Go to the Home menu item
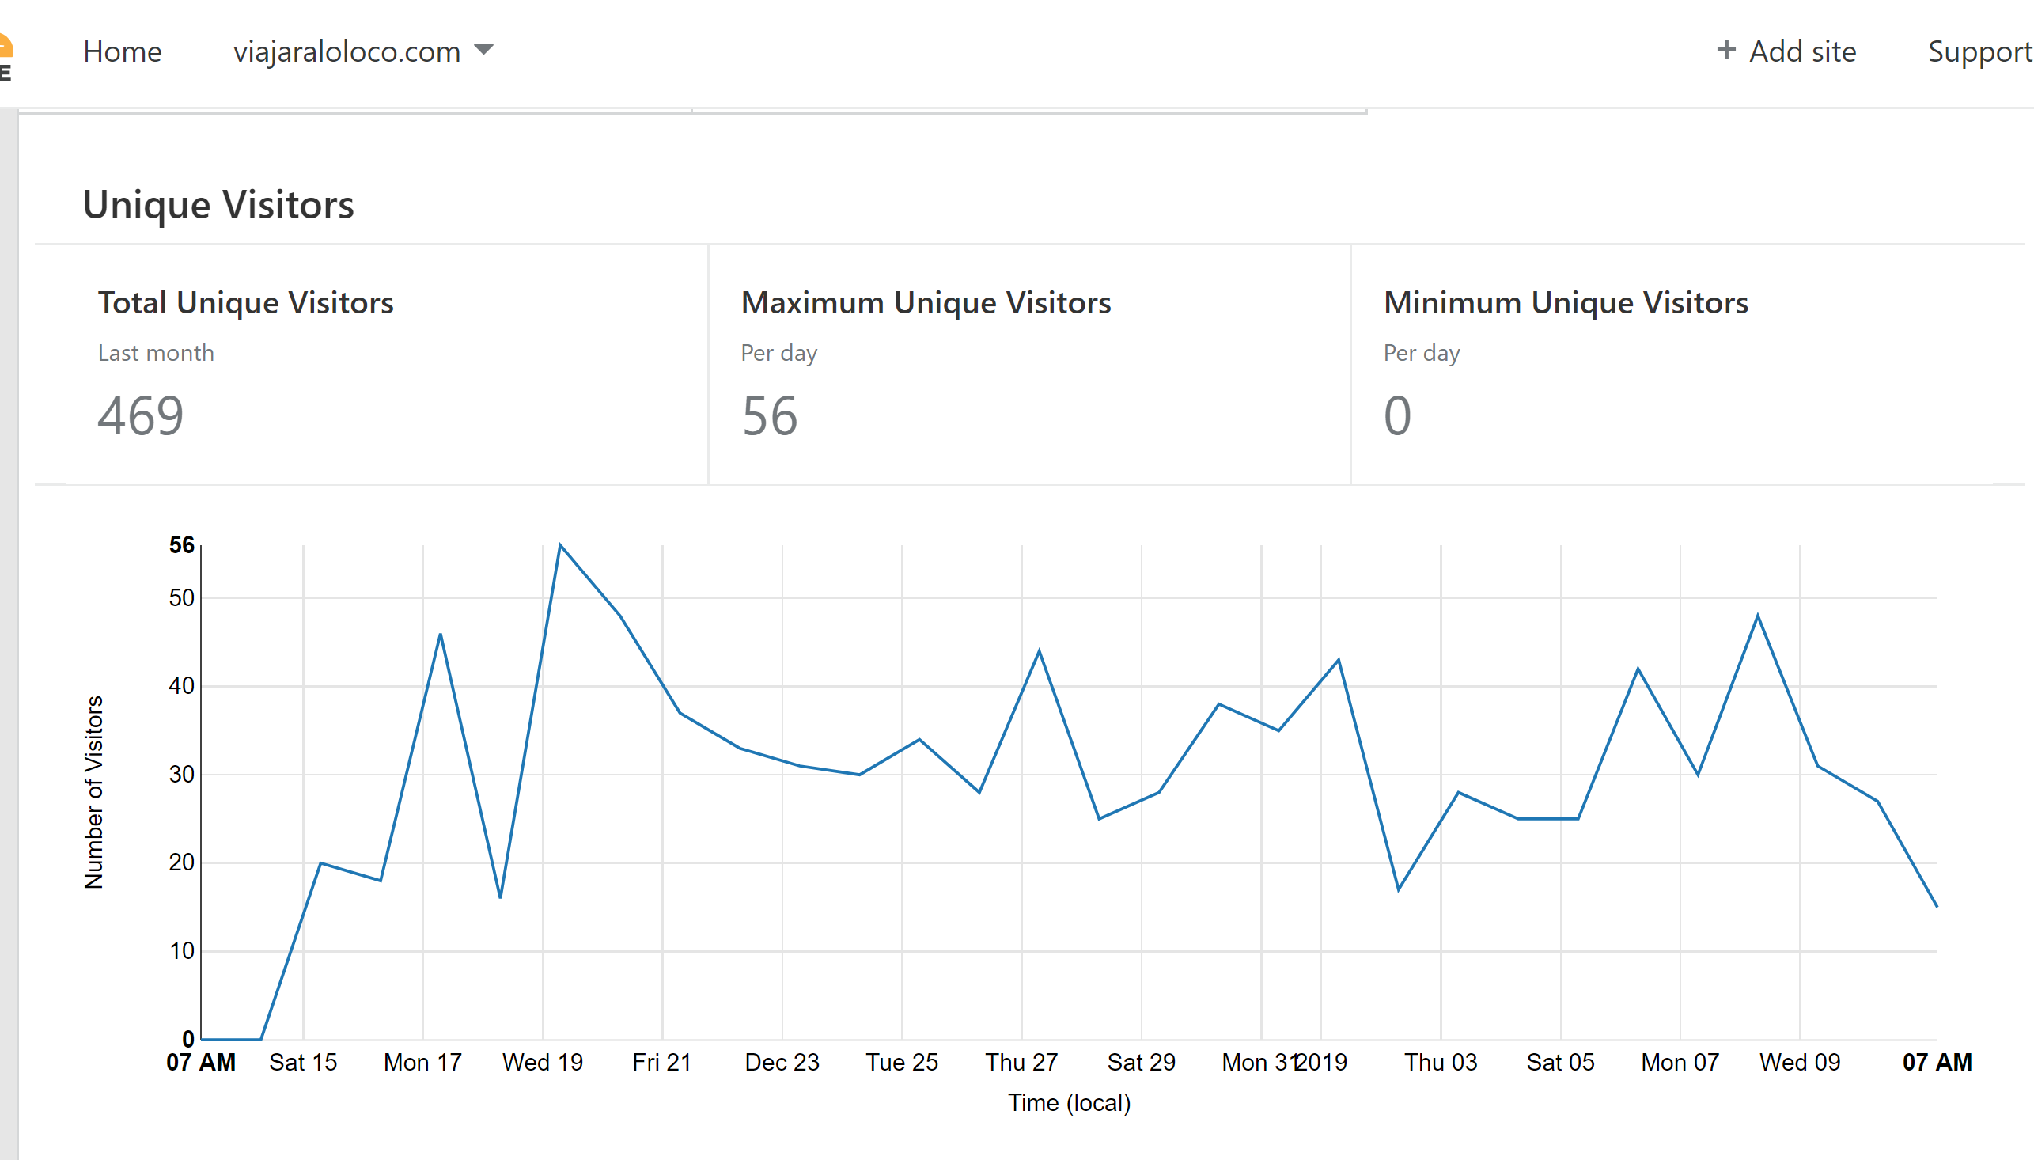Image resolution: width=2034 pixels, height=1160 pixels. click(123, 51)
